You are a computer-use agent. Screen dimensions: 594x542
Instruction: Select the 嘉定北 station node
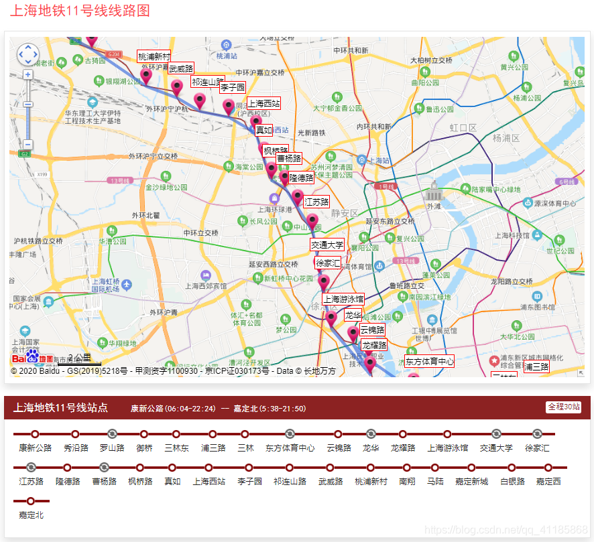31,500
